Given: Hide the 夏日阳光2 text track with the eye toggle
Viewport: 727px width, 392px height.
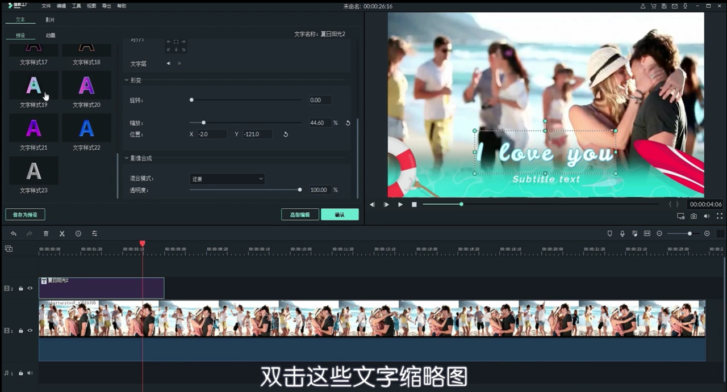Looking at the screenshot, I should click(30, 288).
